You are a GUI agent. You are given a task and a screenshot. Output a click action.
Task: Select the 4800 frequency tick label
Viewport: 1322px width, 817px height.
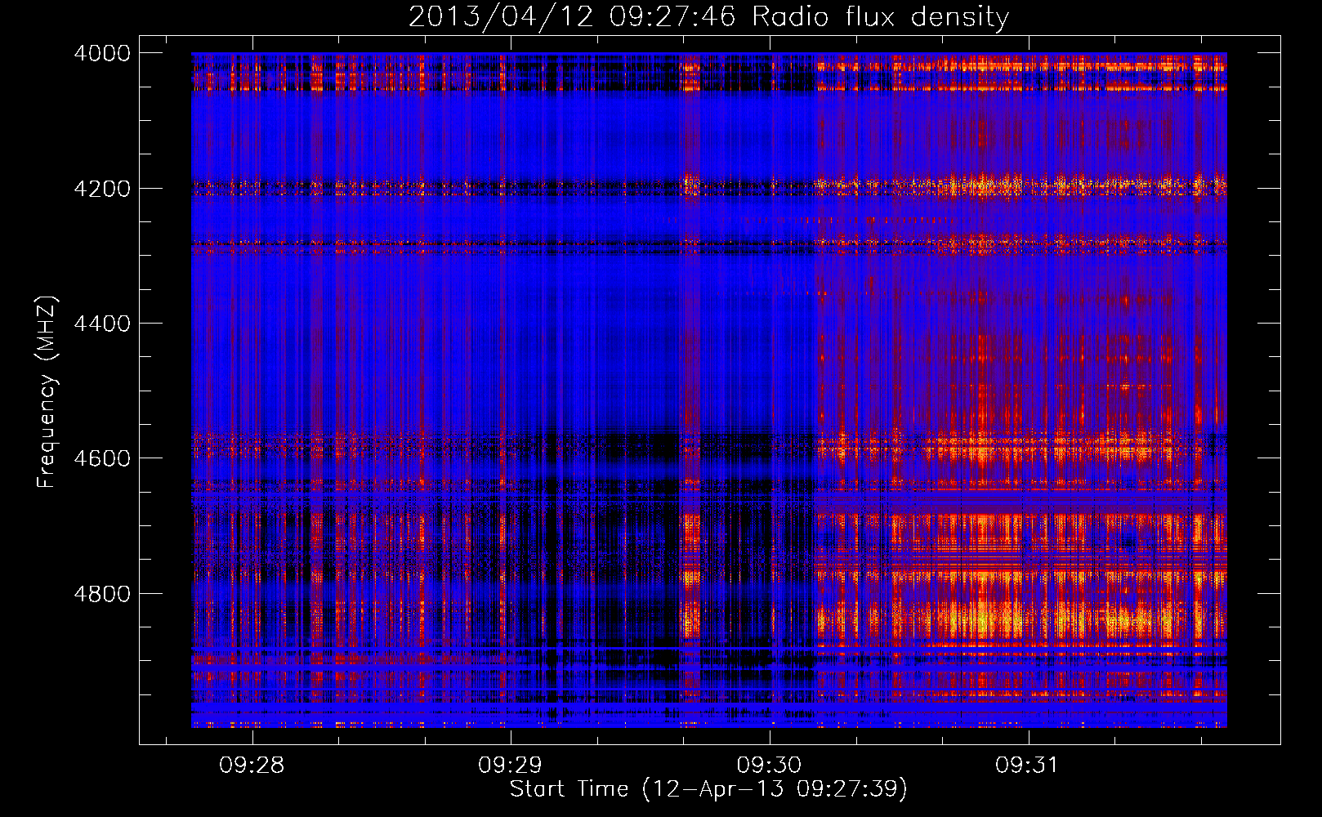102,594
